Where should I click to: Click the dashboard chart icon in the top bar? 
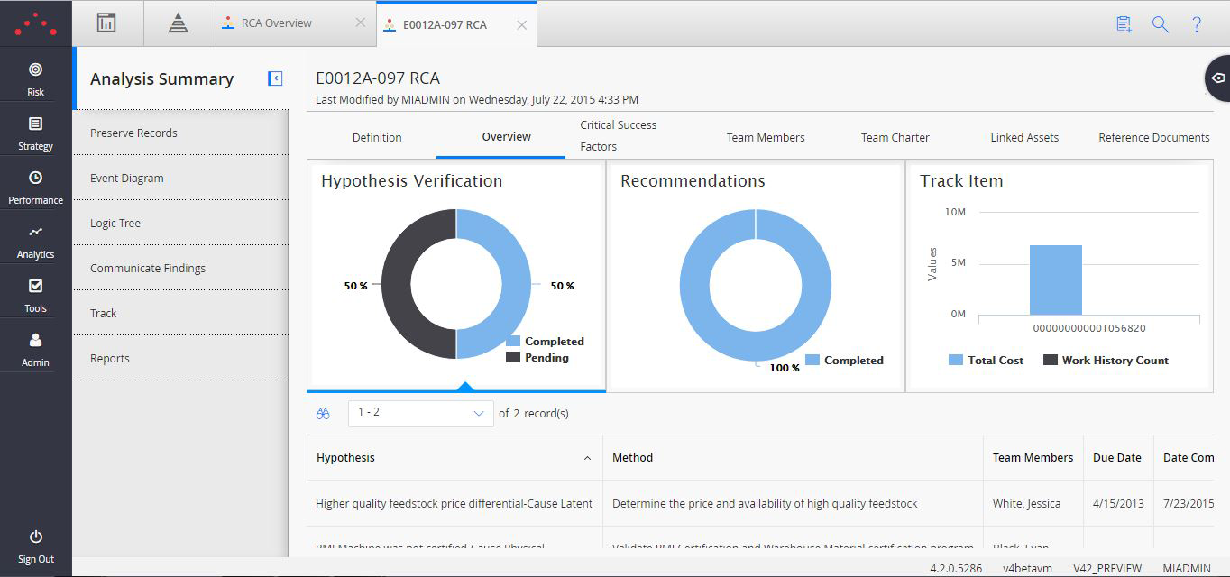pyautogui.click(x=106, y=23)
